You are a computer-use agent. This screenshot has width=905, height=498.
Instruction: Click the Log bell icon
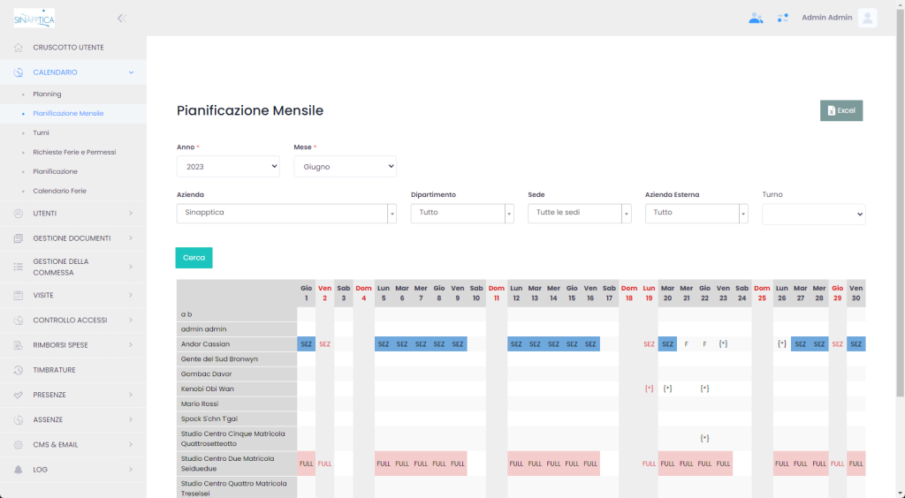[19, 470]
